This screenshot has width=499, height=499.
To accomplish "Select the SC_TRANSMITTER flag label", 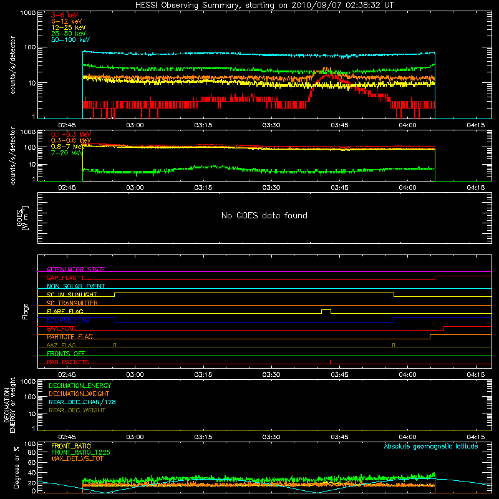I will pos(72,303).
